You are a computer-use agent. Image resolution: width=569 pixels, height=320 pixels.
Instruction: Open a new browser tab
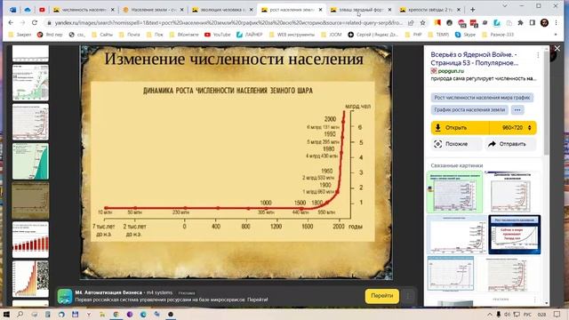472,10
